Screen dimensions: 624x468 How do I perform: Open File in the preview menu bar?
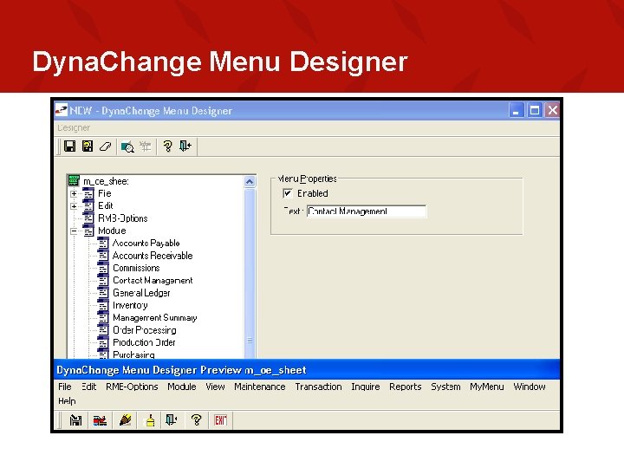point(65,387)
